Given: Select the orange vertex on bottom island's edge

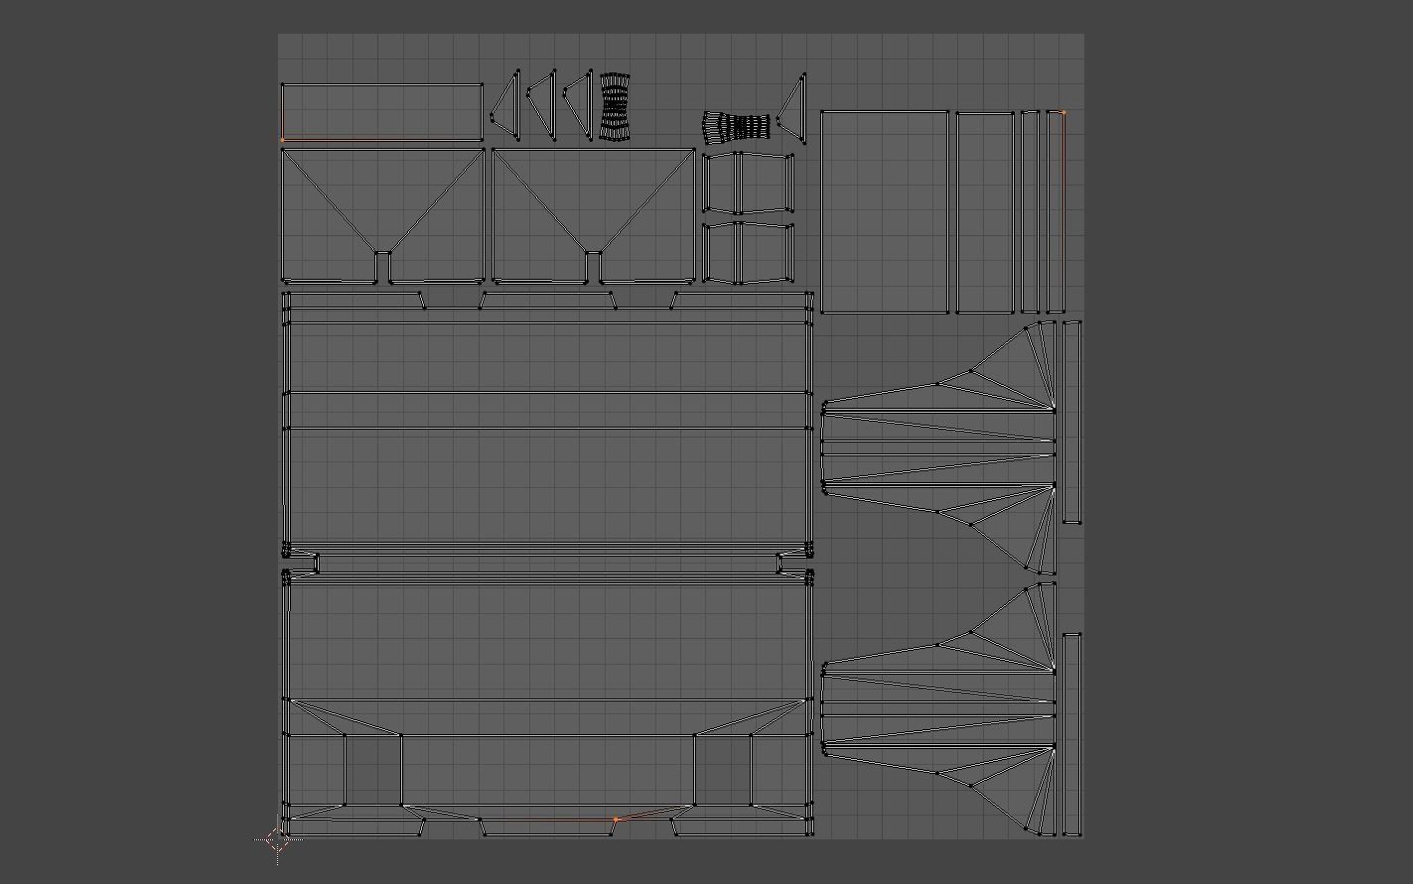Looking at the screenshot, I should pyautogui.click(x=616, y=820).
